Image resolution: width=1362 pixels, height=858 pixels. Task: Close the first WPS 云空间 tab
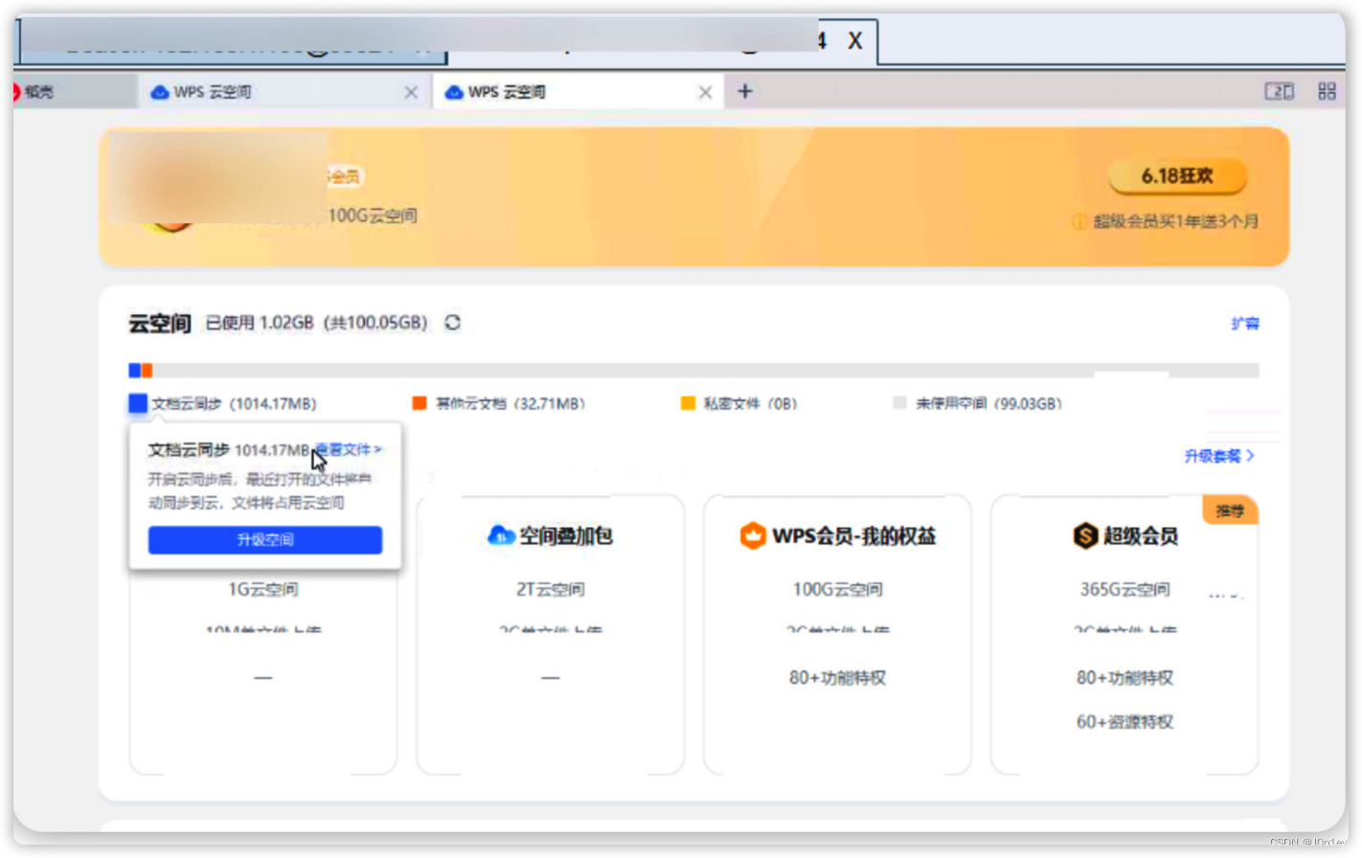tap(411, 92)
